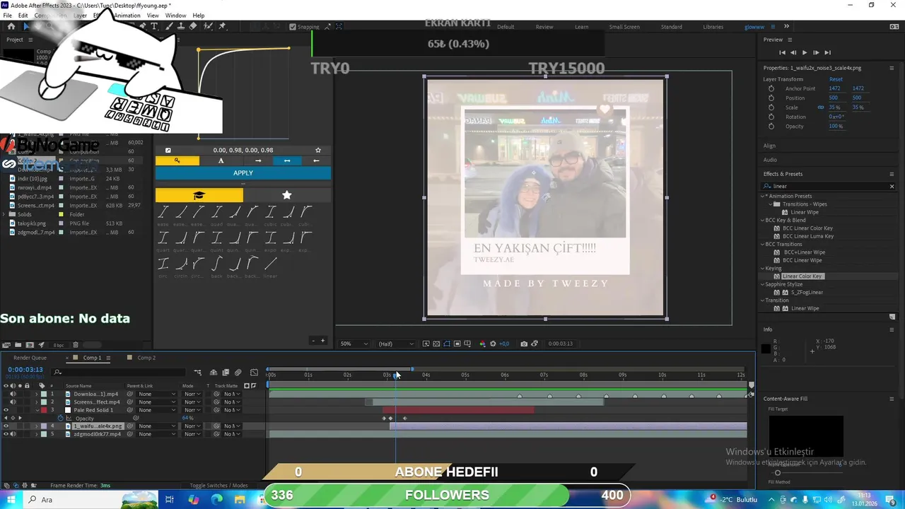The height and width of the screenshot is (509, 905).
Task: Go to the previous Opacity keyframe
Action: tap(6, 418)
